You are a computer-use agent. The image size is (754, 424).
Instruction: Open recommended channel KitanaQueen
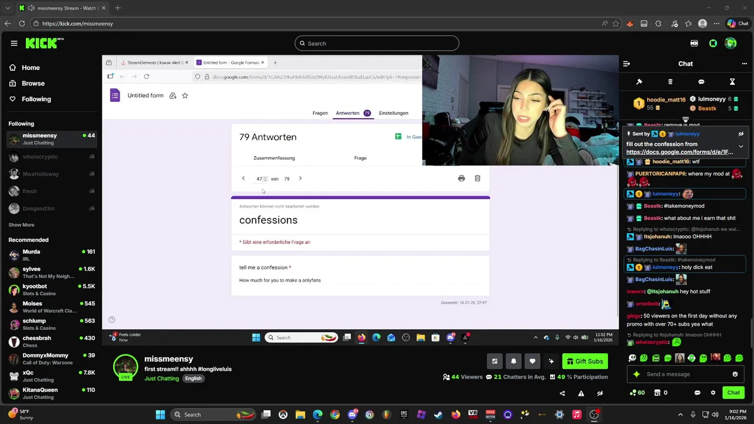point(52,393)
